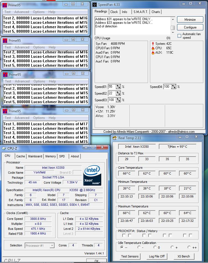
Task: Click the Real Temp title bar icon
Action: pos(115,138)
